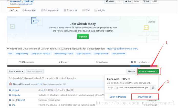Select the object-detection topic tag
Screen dimensions: 178x108
pyautogui.click(x=84, y=54)
